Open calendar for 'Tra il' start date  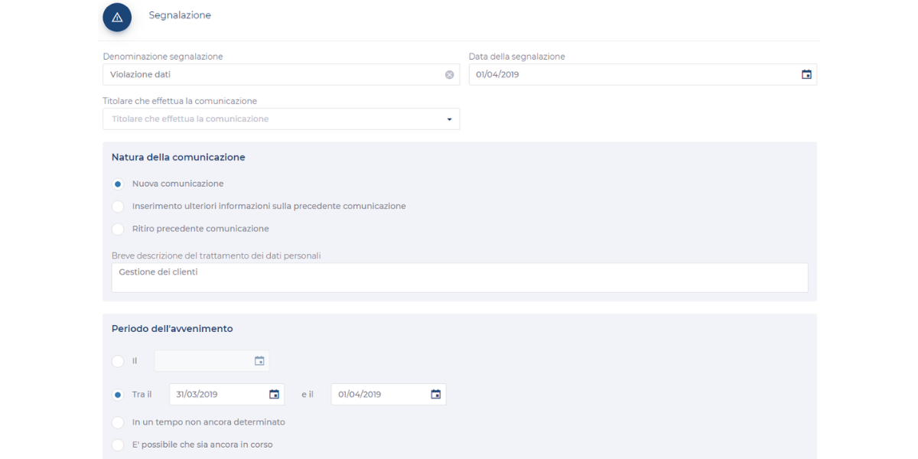pyautogui.click(x=274, y=395)
